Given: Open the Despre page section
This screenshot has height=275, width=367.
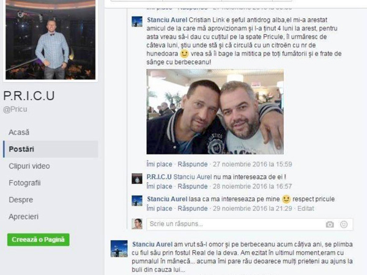Looking at the screenshot, I should (x=21, y=200).
